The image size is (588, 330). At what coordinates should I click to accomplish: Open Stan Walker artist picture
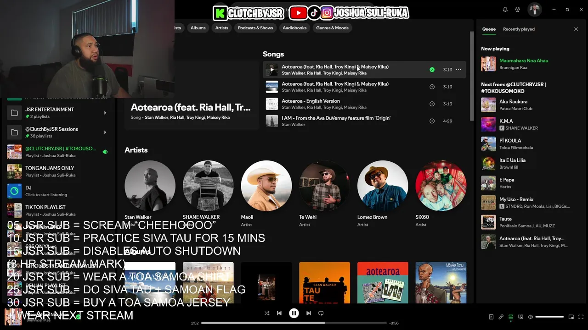tap(150, 186)
